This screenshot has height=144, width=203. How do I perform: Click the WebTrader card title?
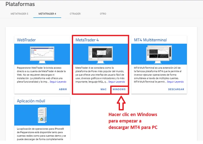pyautogui.click(x=26, y=40)
